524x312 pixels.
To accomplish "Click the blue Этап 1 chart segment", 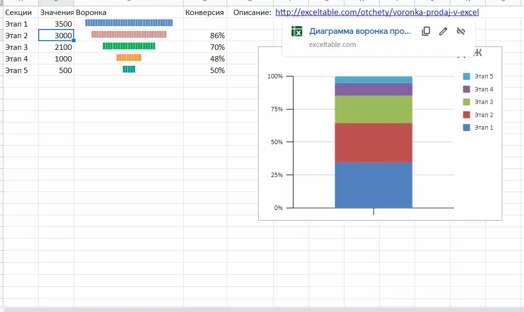I will [x=373, y=185].
